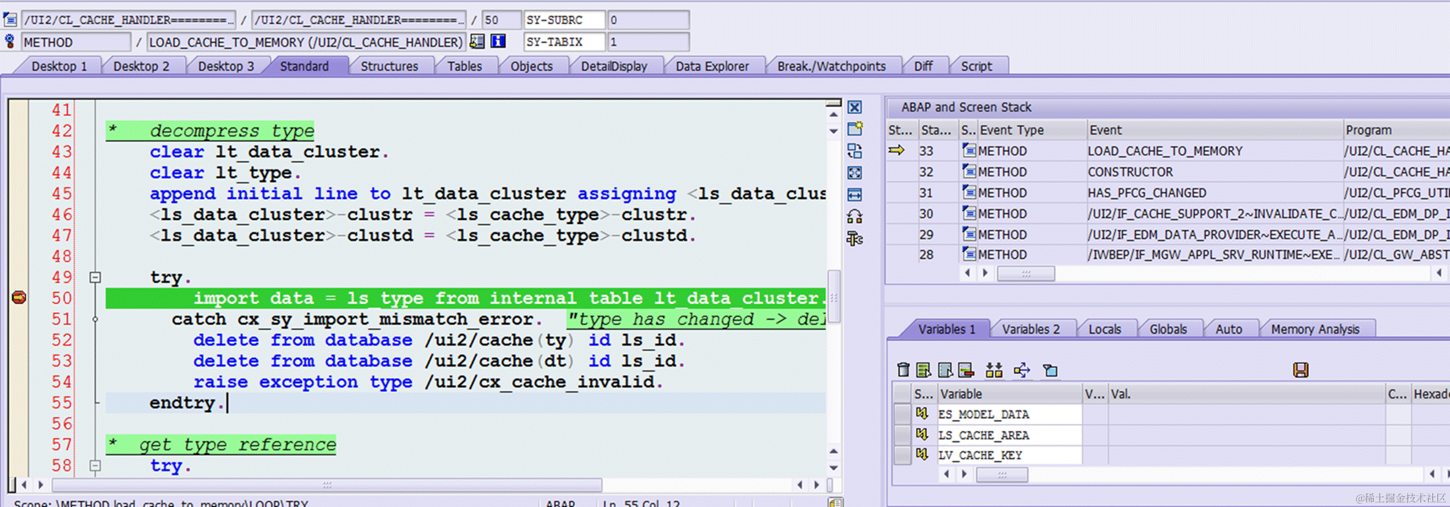Open the Tables tab
Viewport: 1450px width, 507px height.
464,66
